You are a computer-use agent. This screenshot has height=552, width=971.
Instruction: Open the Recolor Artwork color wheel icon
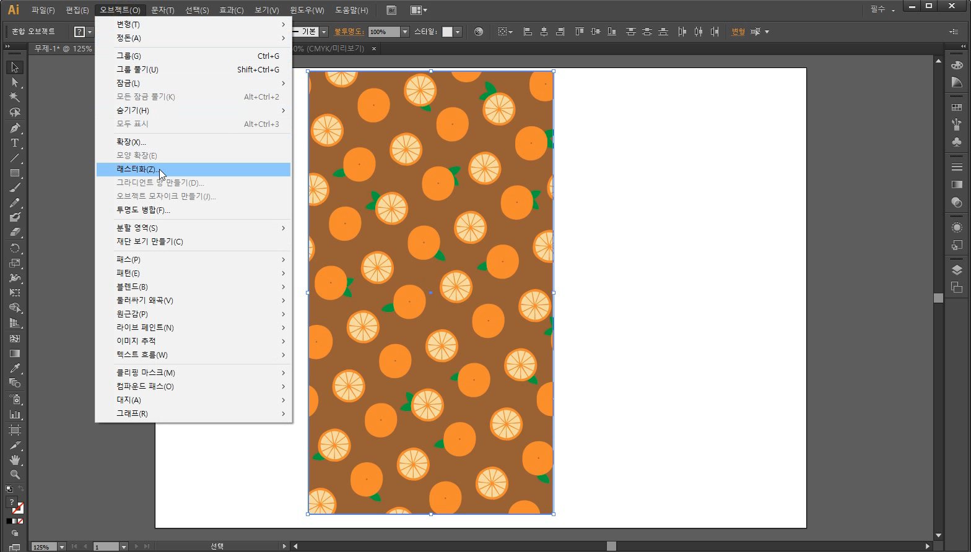click(x=478, y=32)
